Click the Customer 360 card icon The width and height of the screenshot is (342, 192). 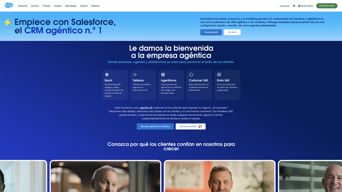(191, 75)
